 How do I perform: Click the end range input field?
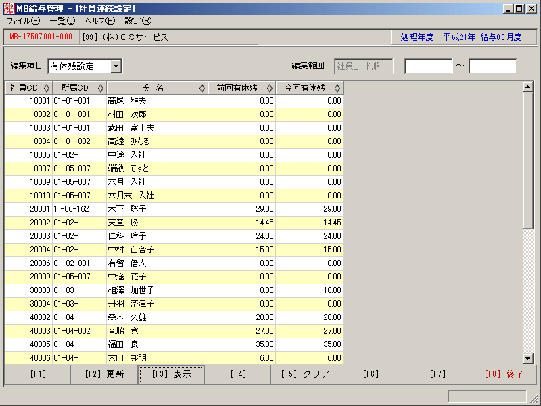coord(493,66)
